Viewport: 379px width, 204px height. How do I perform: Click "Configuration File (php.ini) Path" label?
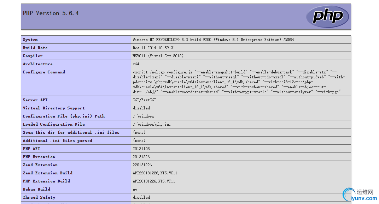coord(64,116)
